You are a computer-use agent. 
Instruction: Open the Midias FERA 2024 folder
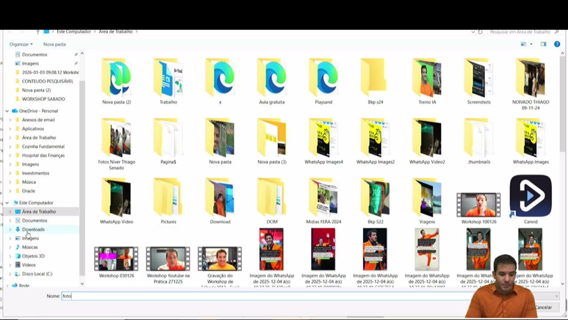pos(323,201)
